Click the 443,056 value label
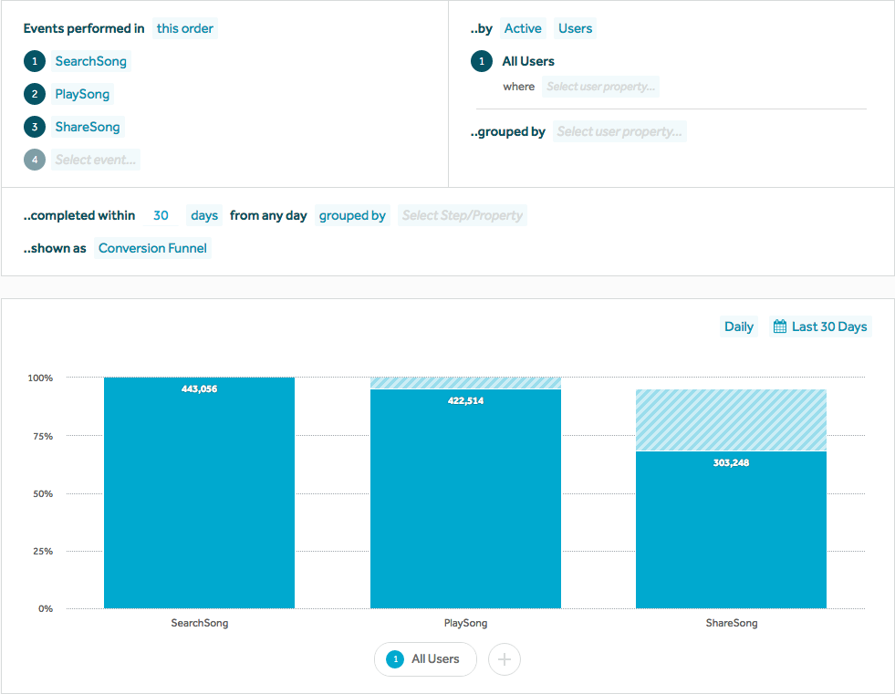The height and width of the screenshot is (694, 895). point(199,389)
